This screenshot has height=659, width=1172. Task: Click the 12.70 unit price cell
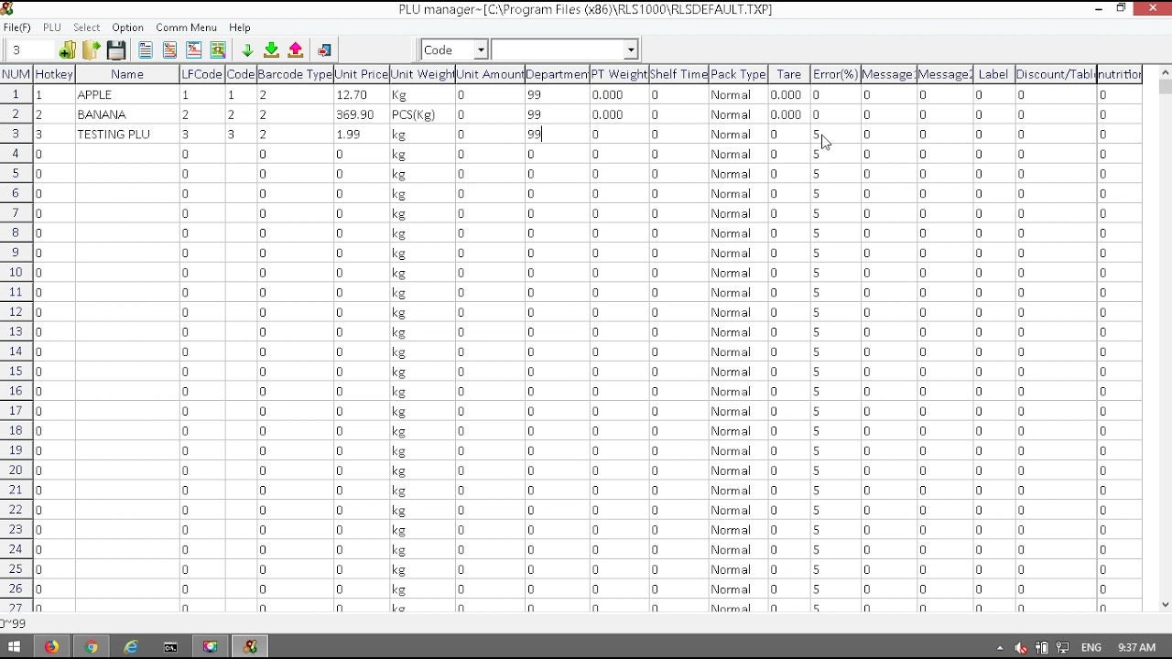click(x=361, y=94)
